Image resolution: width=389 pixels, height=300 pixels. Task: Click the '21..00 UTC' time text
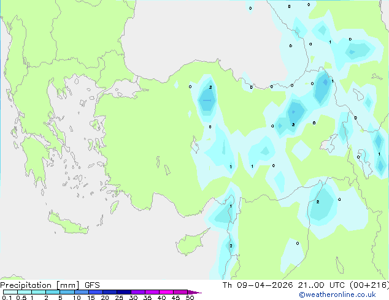click(322, 285)
